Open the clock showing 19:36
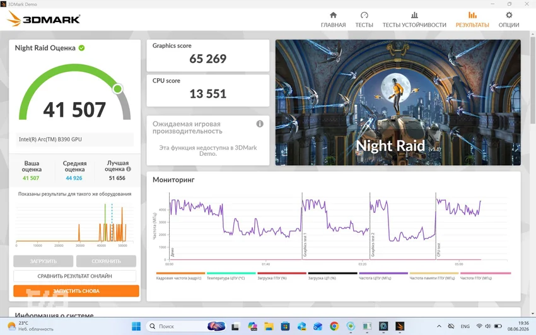The width and height of the screenshot is (536, 335). [x=518, y=326]
